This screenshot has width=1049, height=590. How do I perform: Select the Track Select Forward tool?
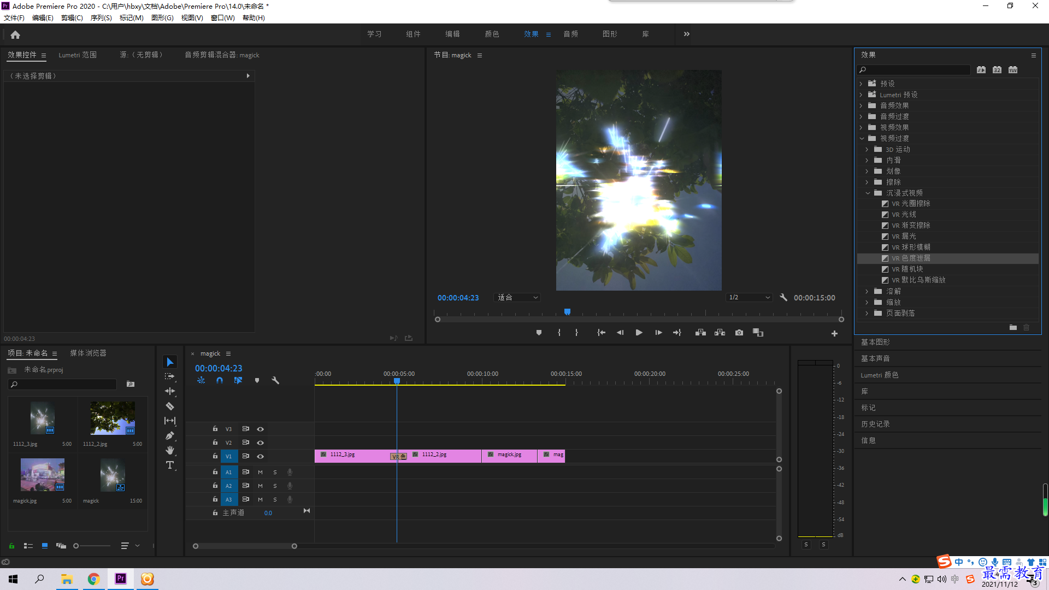click(170, 376)
